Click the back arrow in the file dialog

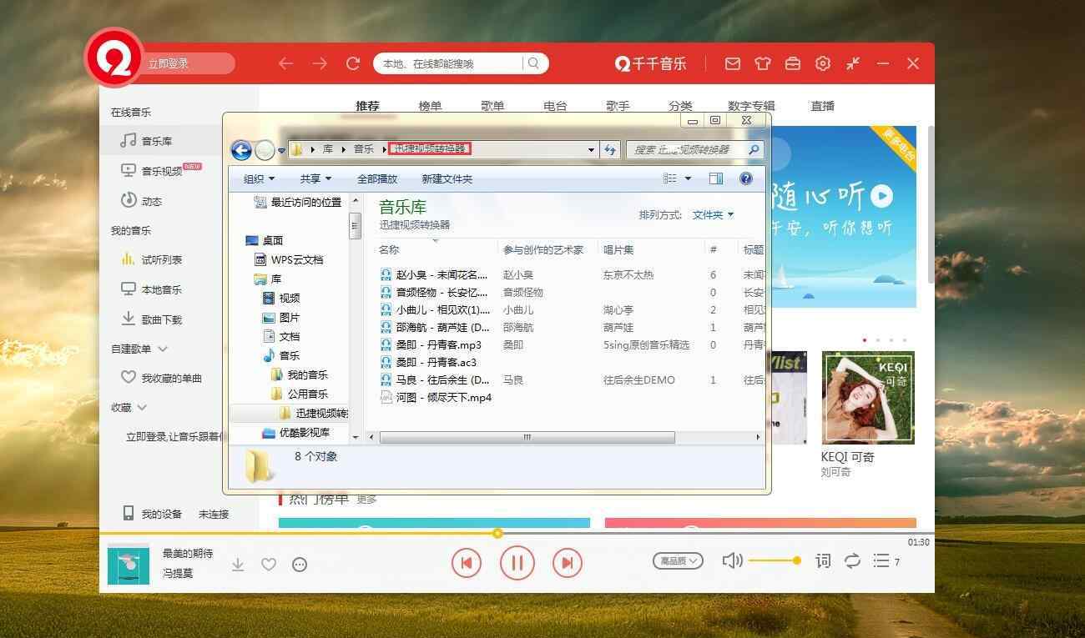[x=241, y=150]
